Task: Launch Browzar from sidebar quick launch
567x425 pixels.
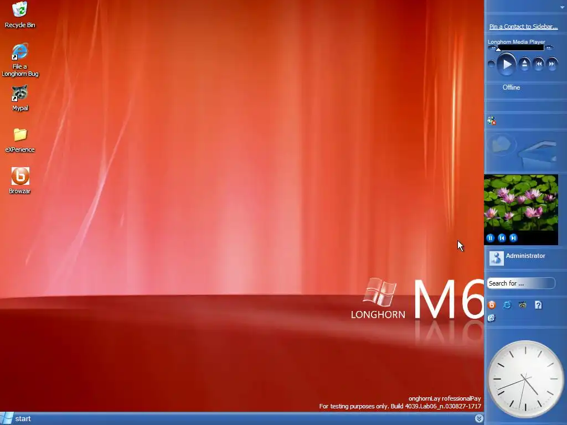Action: 492,305
